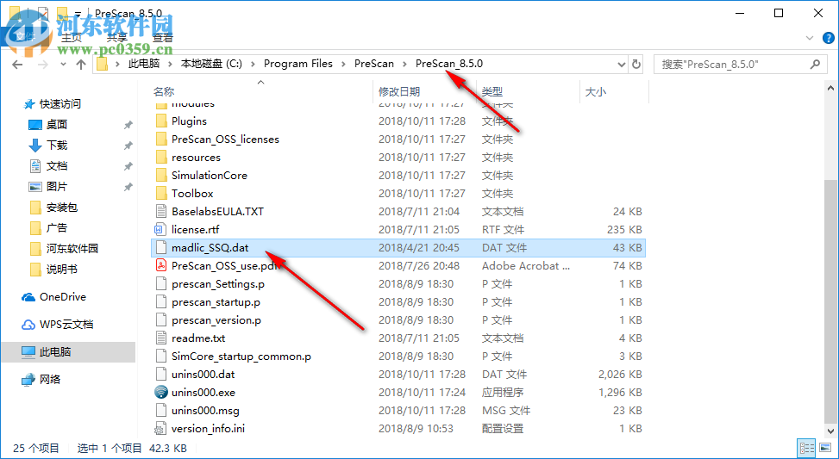
Task: Click the OneDrive cloud icon
Action: [28, 297]
